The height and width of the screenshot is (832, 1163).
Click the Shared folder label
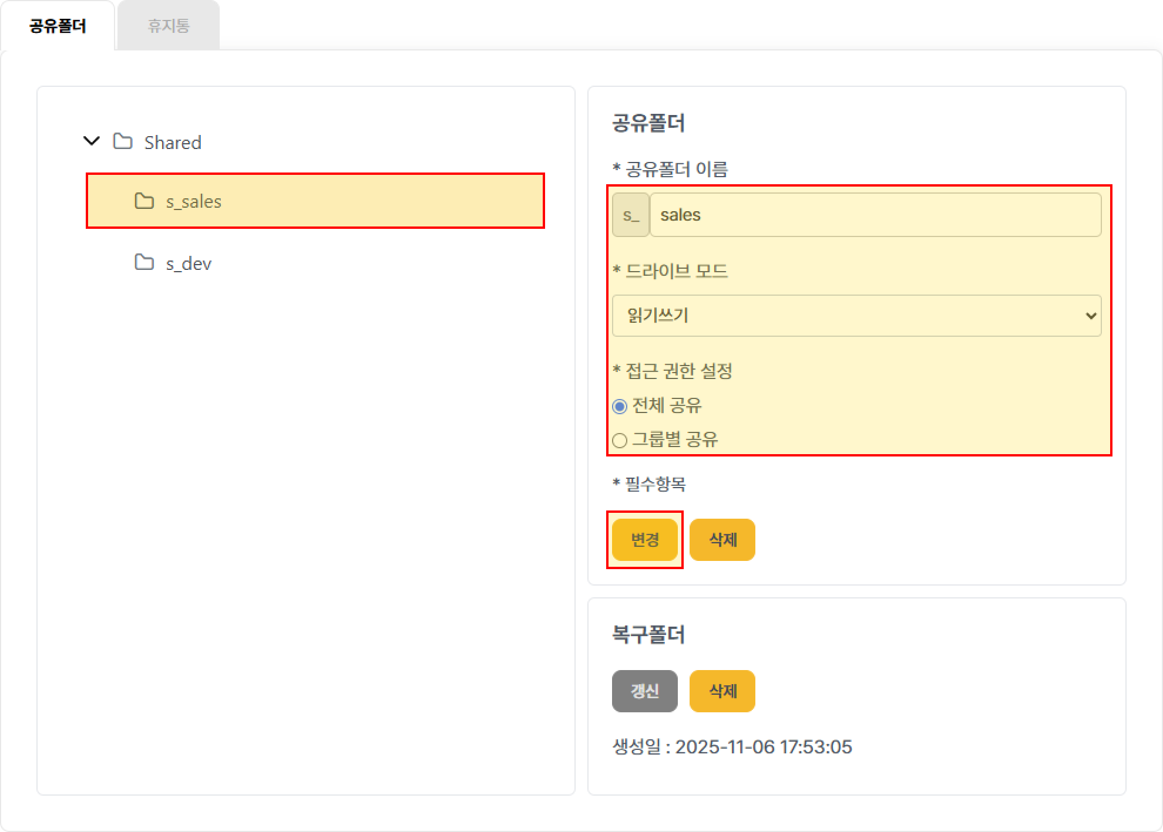(x=173, y=143)
